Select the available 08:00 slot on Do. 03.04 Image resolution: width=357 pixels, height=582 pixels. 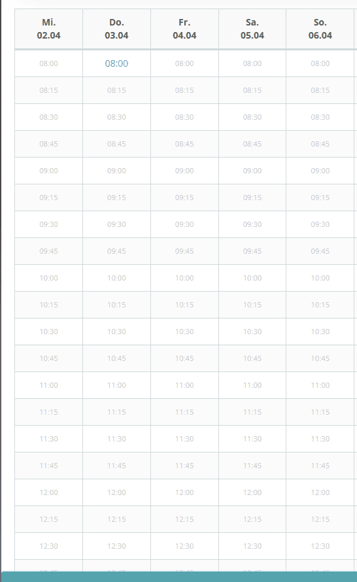[116, 63]
